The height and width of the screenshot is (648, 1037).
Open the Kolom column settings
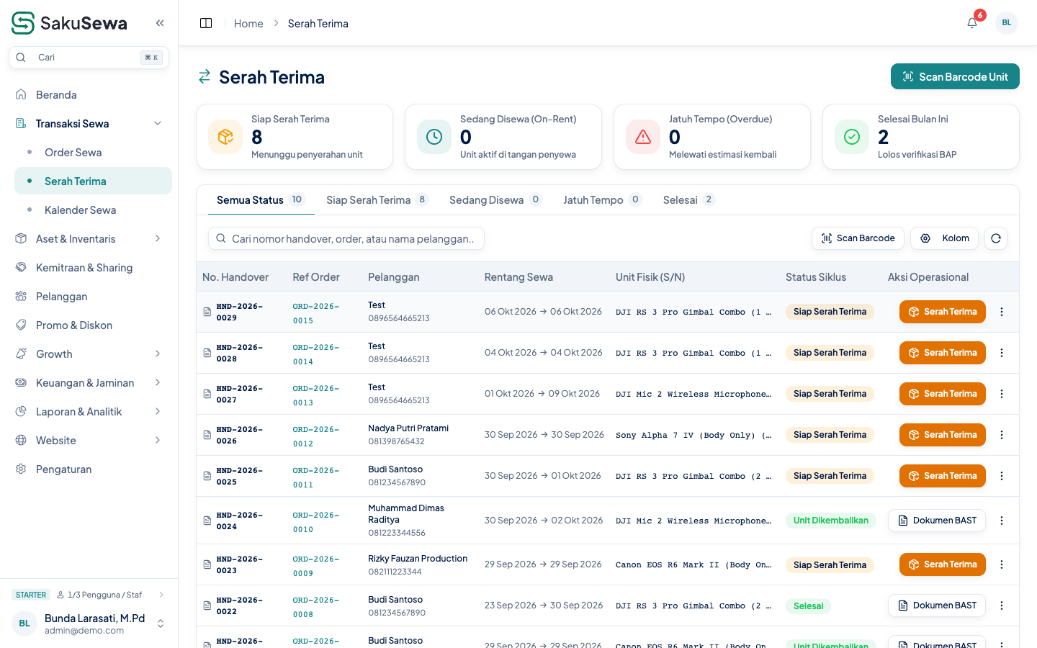[944, 238]
